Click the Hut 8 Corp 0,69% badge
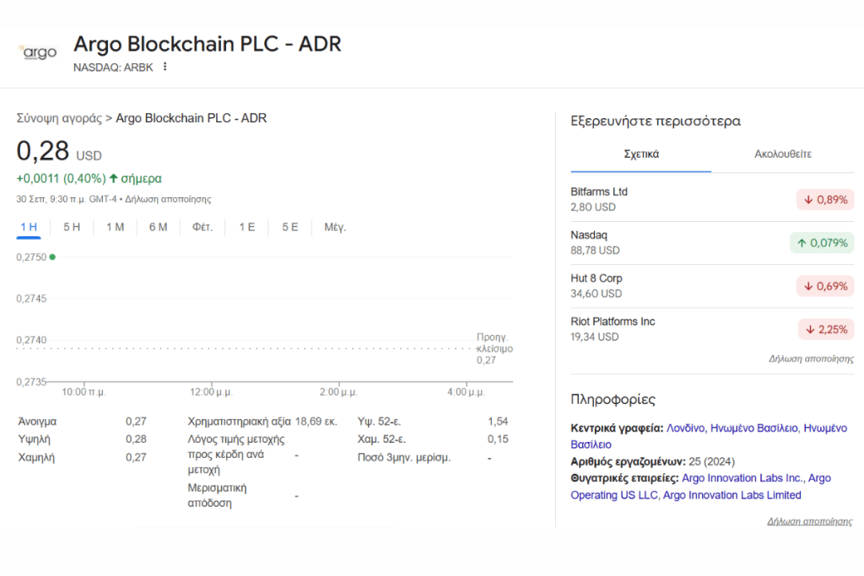Image resolution: width=864 pixels, height=576 pixels. pyautogui.click(x=825, y=286)
